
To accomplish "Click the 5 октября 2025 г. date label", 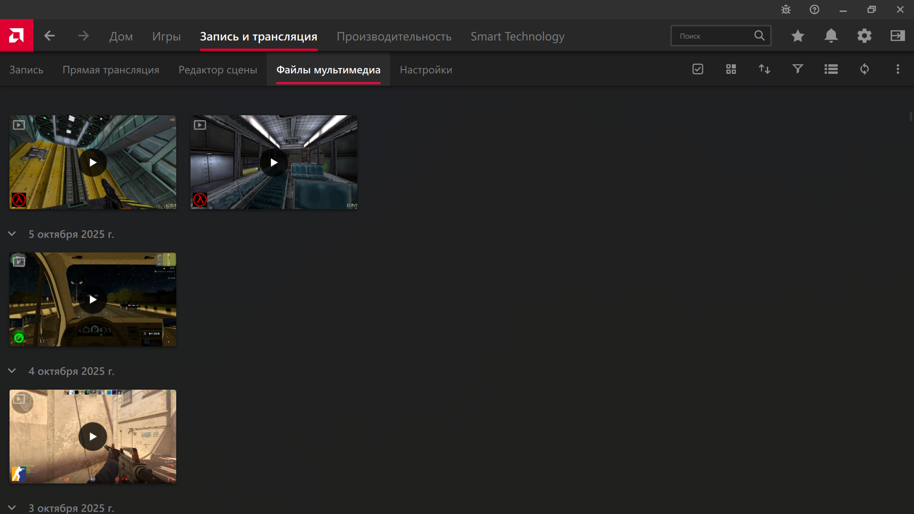I will [71, 234].
